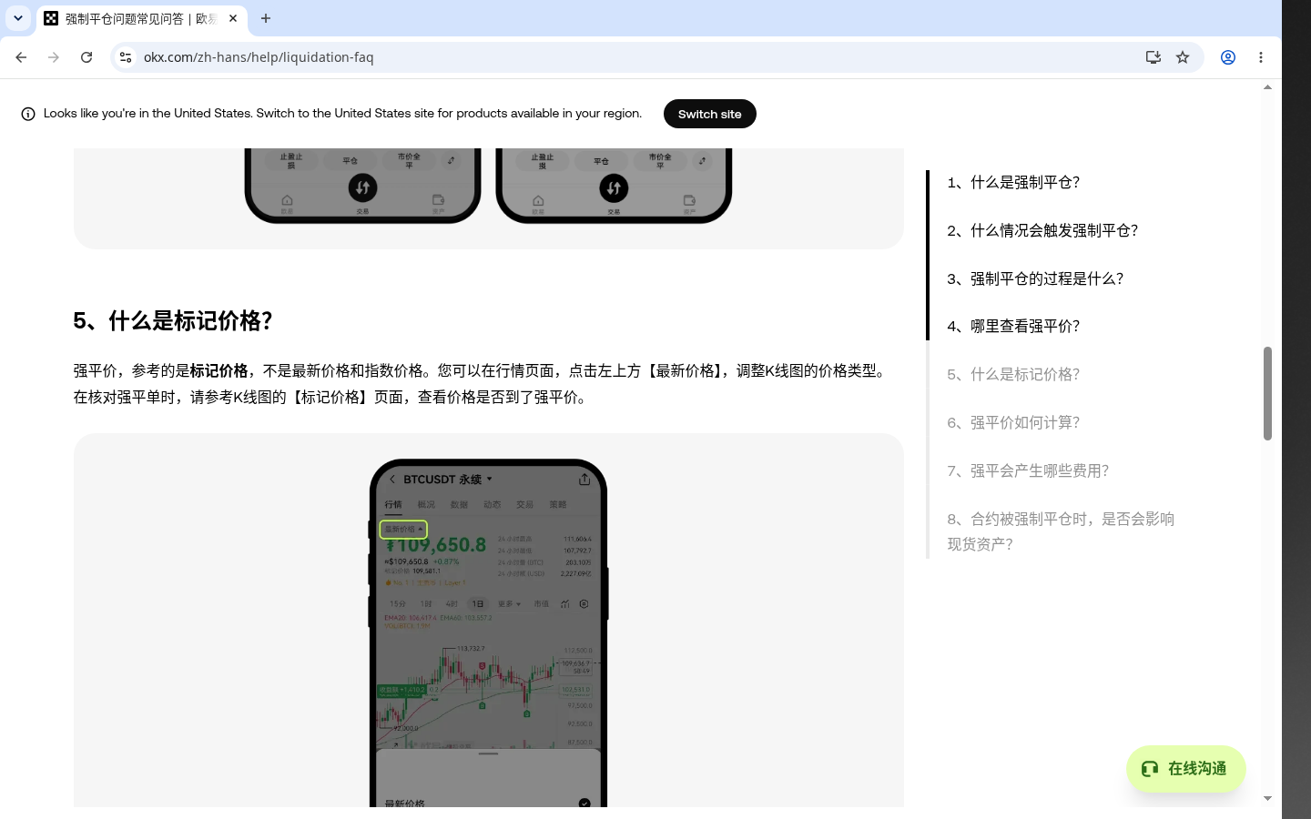Jump to section 7、强平会产生哪些费用?
Viewport: 1311px width, 819px height.
pos(1028,470)
